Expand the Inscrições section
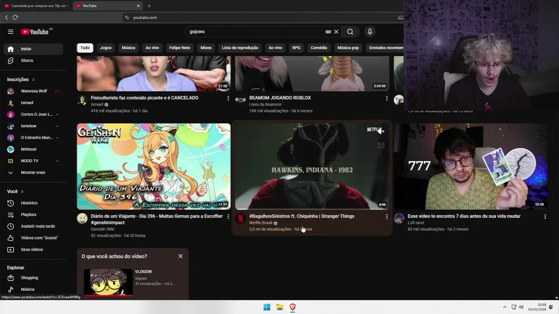The width and height of the screenshot is (559, 314). [21, 79]
